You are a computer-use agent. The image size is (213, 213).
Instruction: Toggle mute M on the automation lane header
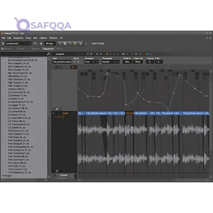(x=56, y=67)
